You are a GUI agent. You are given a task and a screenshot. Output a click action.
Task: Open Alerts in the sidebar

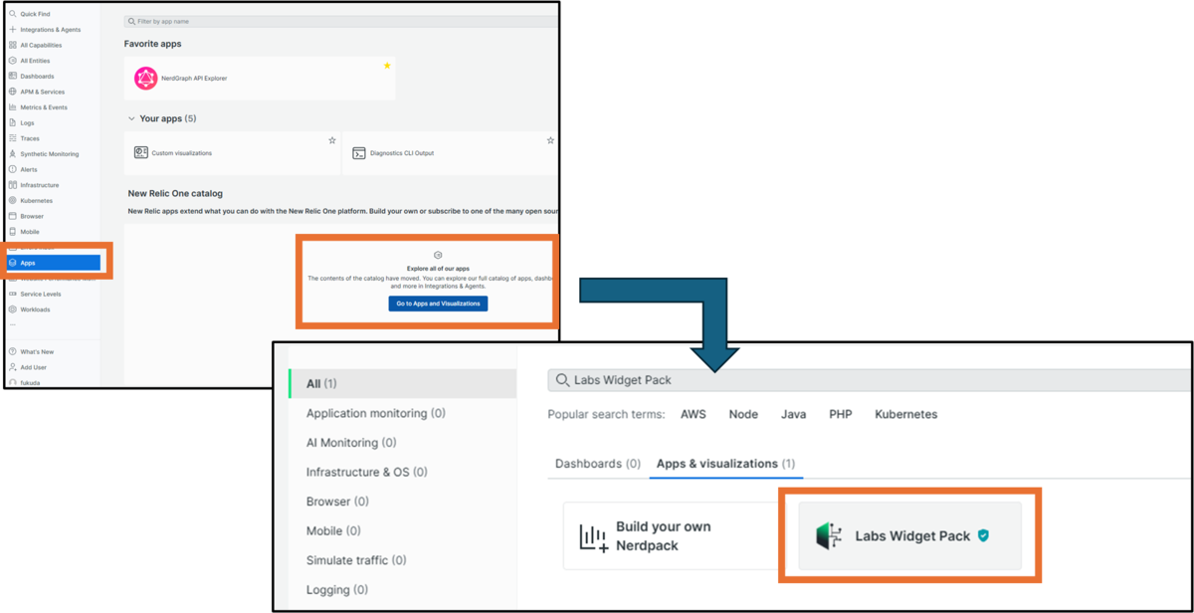tap(29, 169)
